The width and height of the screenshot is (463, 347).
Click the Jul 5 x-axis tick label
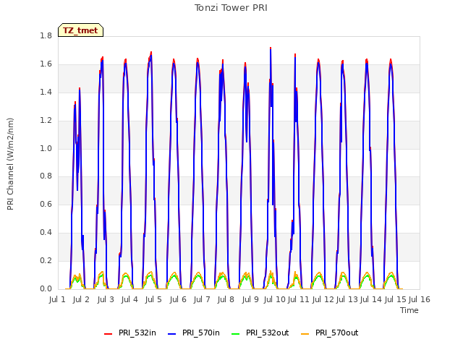153,299
